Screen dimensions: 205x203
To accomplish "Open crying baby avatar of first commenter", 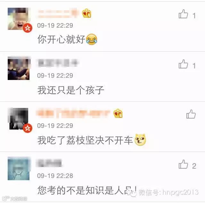I will click(x=19, y=19).
